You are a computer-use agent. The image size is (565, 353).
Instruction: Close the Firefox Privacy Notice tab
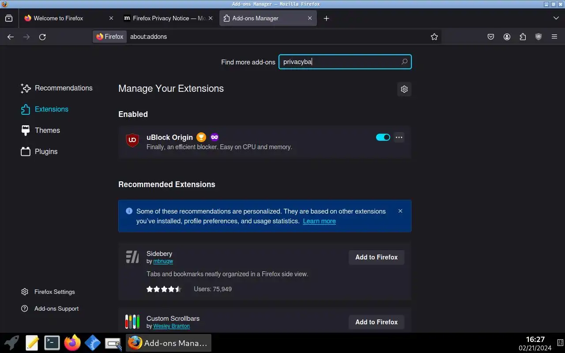click(211, 18)
